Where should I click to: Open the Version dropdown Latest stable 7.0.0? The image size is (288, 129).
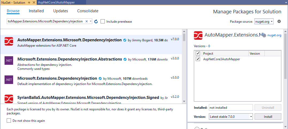tap(231, 116)
